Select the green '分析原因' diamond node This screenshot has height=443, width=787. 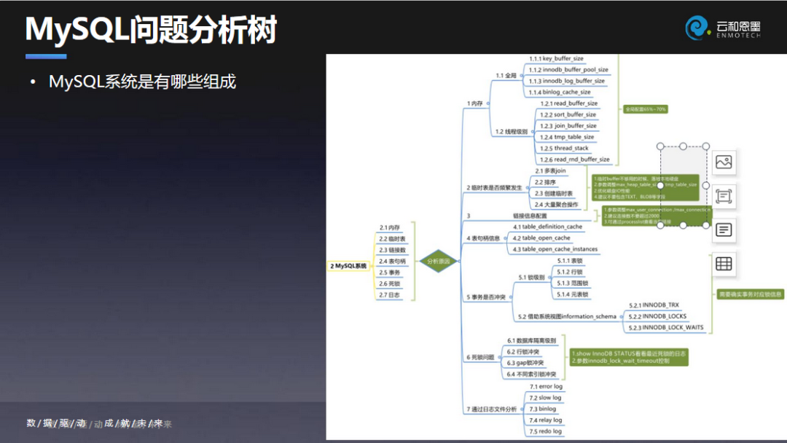[438, 261]
